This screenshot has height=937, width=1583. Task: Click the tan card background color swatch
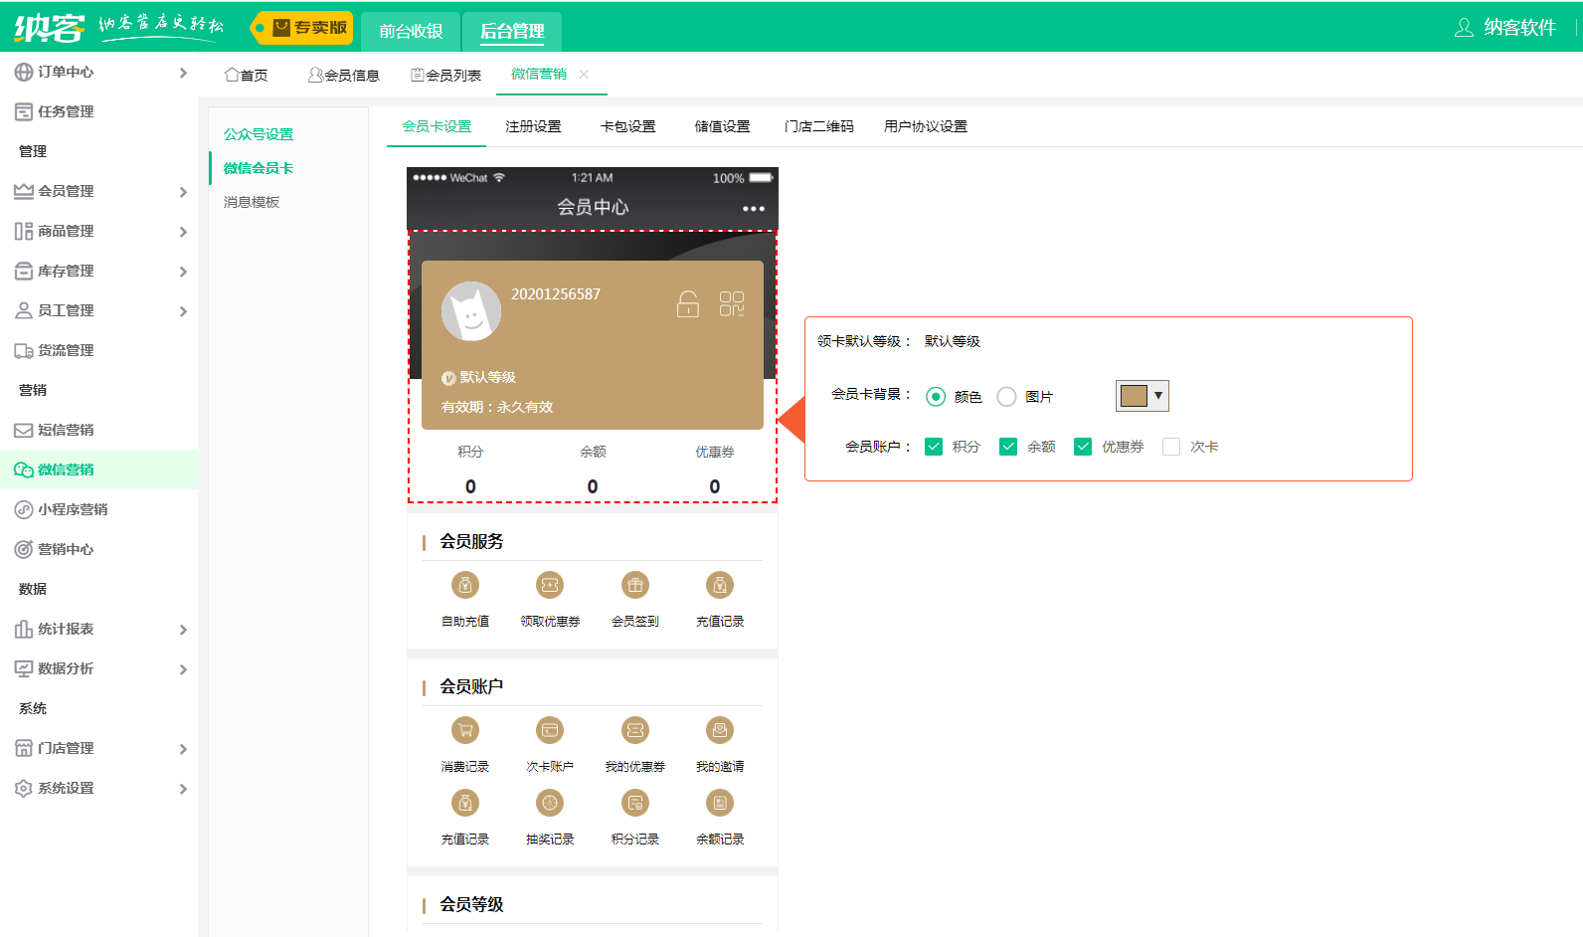[1134, 396]
